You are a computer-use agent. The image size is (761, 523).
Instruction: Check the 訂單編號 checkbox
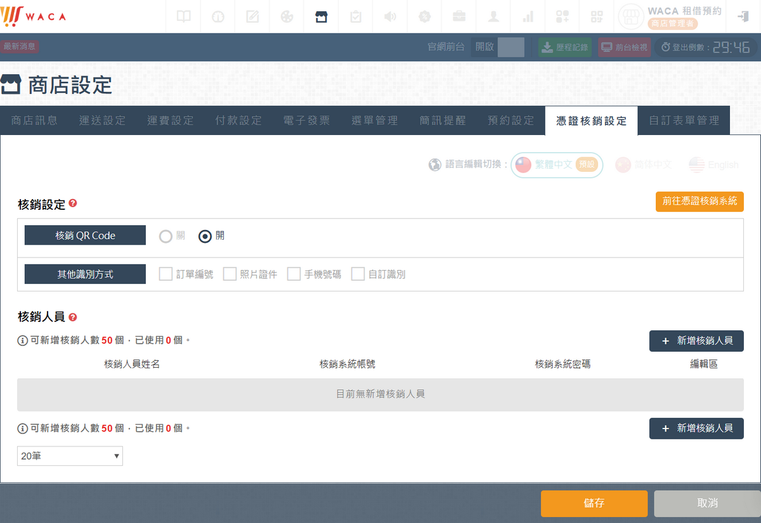pos(166,274)
